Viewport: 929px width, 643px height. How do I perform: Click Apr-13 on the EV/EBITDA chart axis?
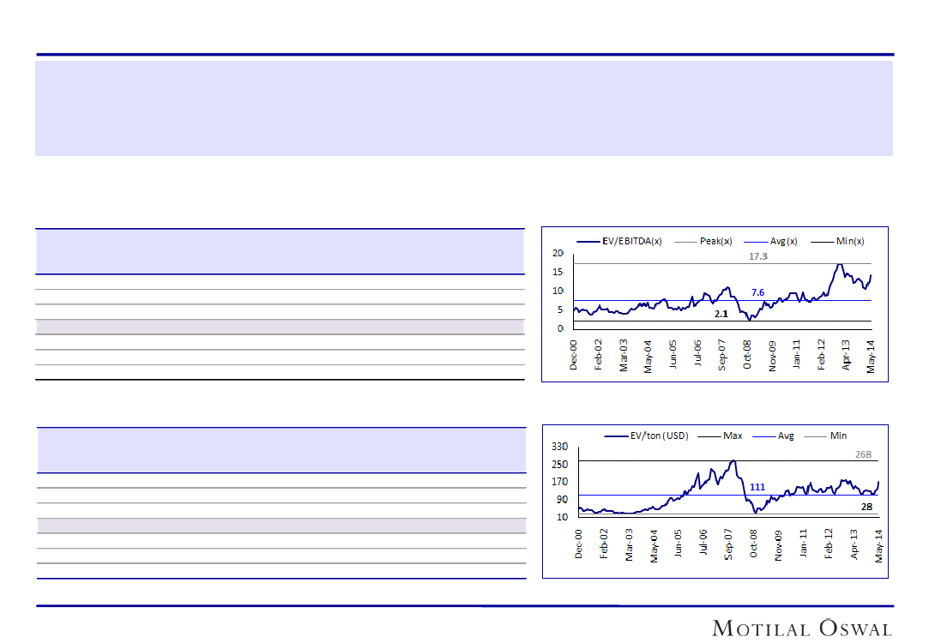847,354
